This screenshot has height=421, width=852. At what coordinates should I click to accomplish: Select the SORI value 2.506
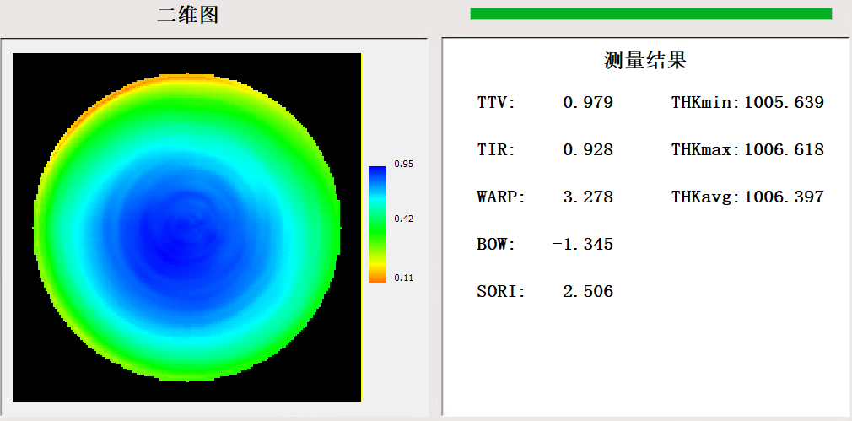click(587, 292)
